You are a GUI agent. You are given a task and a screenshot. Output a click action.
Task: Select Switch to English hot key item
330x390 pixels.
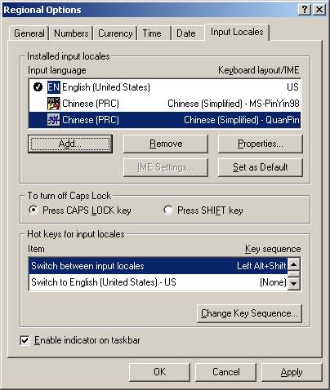tap(158, 282)
